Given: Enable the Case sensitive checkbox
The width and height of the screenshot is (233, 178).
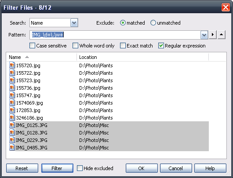Looking at the screenshot, I should (x=32, y=46).
